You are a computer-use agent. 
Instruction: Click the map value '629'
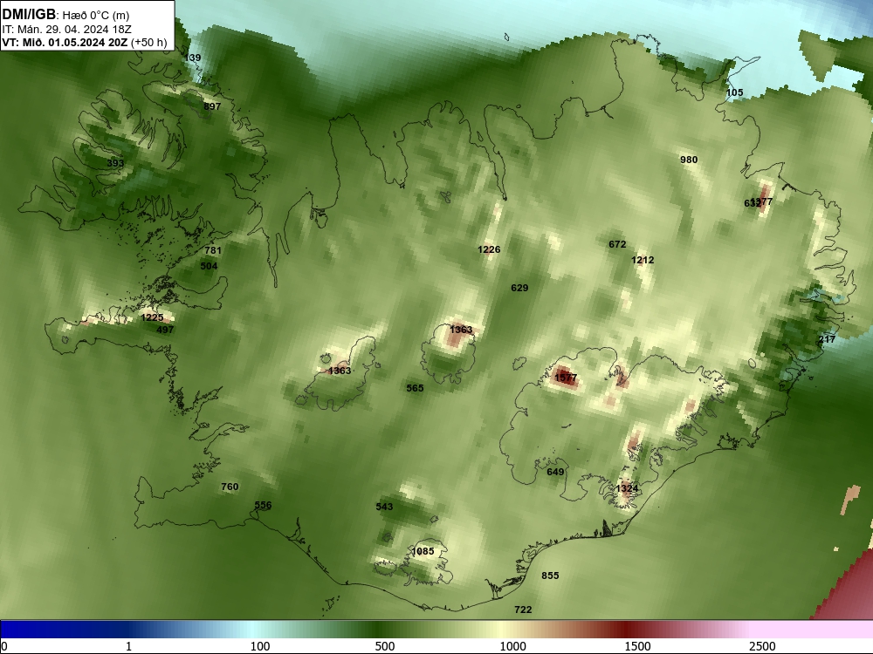point(519,288)
